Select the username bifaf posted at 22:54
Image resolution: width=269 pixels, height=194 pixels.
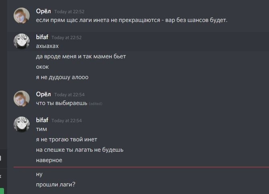[42, 120]
